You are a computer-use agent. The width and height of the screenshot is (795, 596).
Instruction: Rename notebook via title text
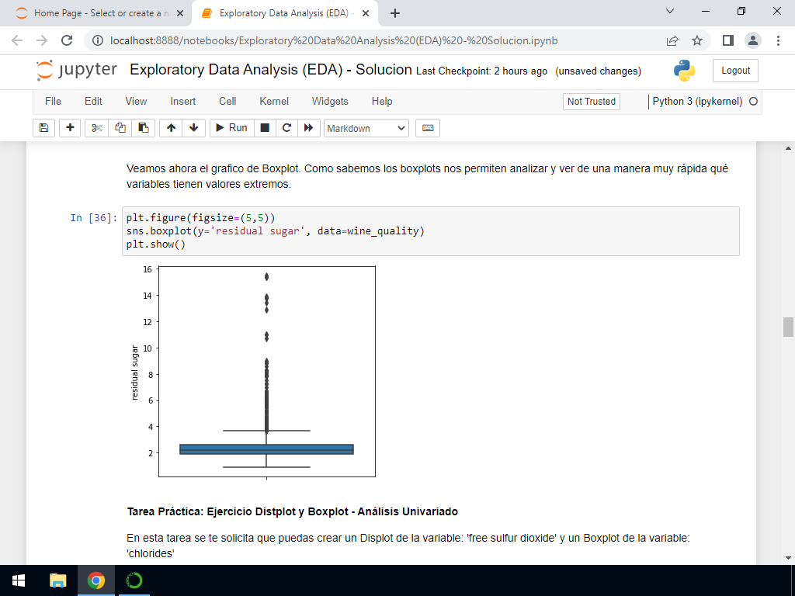pos(271,69)
